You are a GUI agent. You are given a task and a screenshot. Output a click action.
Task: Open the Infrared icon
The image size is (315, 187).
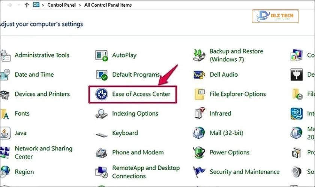coord(199,114)
